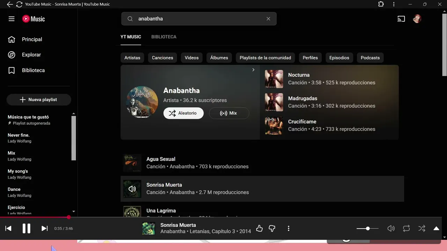Open Anabantha artist avatar image
This screenshot has height=251, width=447.
(x=142, y=102)
